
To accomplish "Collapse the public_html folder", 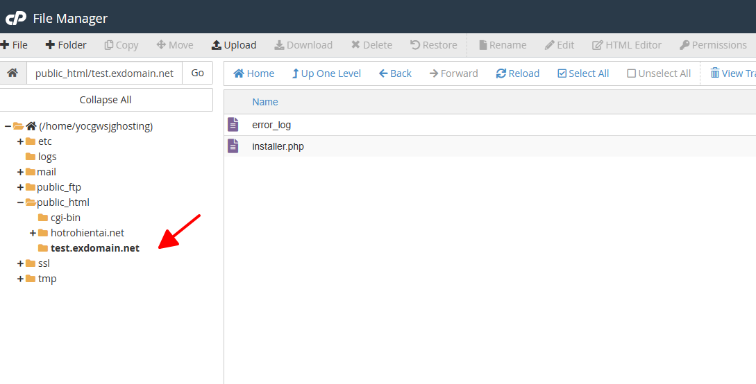I will [x=20, y=202].
